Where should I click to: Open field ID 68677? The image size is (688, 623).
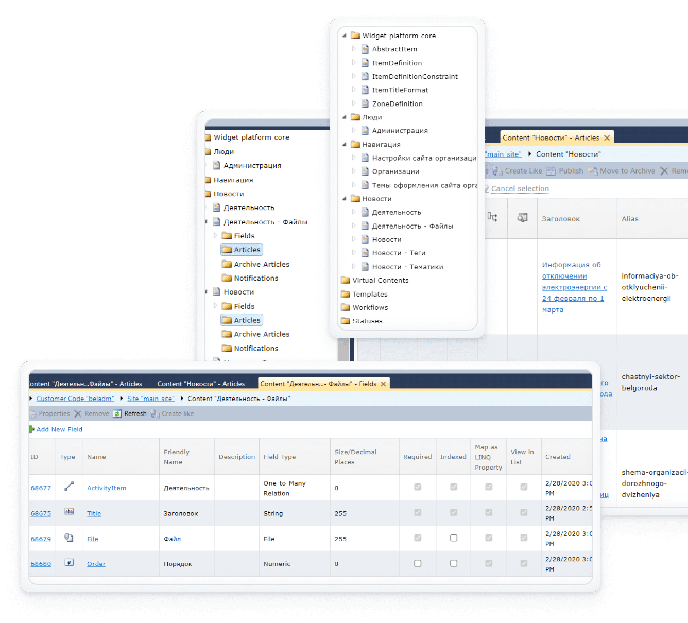[x=41, y=488]
